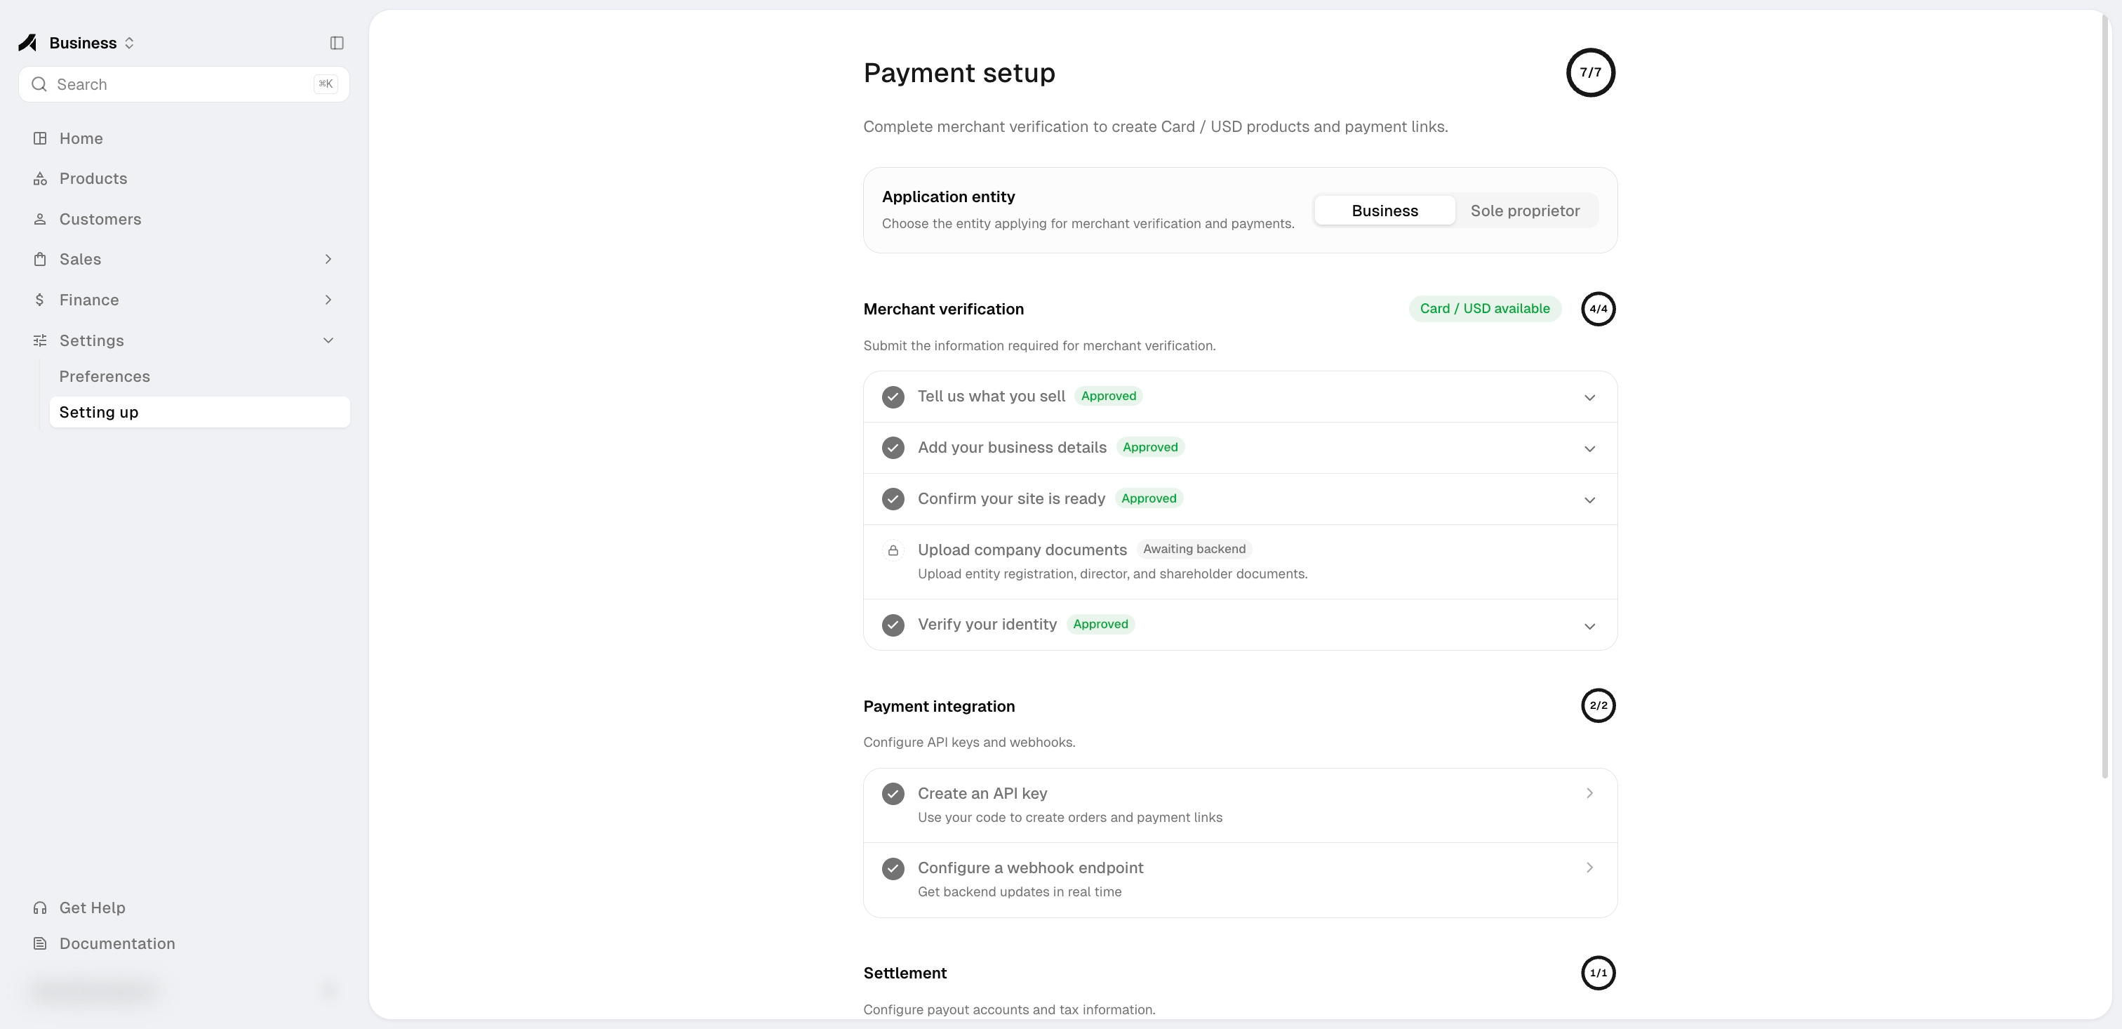Expand Confirm your site is ready chevron

click(1589, 499)
